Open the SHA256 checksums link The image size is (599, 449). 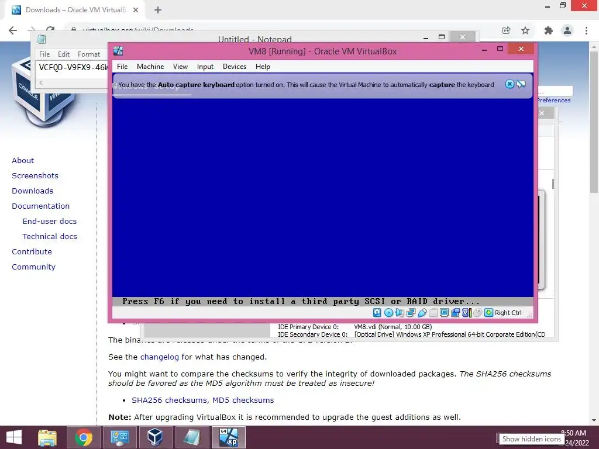pyautogui.click(x=170, y=400)
